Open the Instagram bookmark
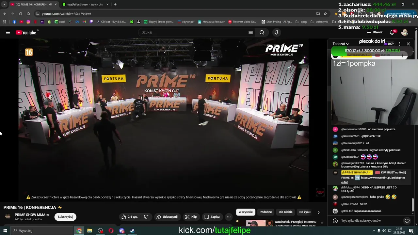Screen dimensions: 418x235 click(28, 22)
